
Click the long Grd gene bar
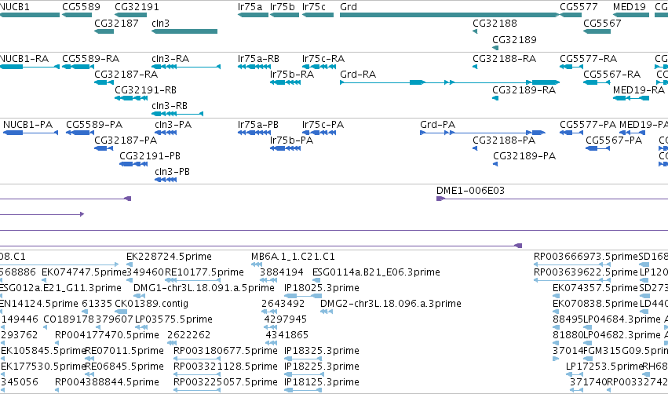coord(449,15)
